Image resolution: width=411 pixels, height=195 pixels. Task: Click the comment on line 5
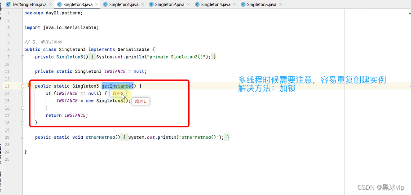click(43, 42)
